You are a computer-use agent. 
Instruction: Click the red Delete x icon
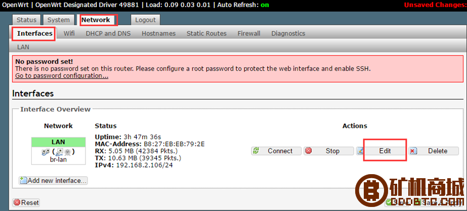tap(413, 151)
